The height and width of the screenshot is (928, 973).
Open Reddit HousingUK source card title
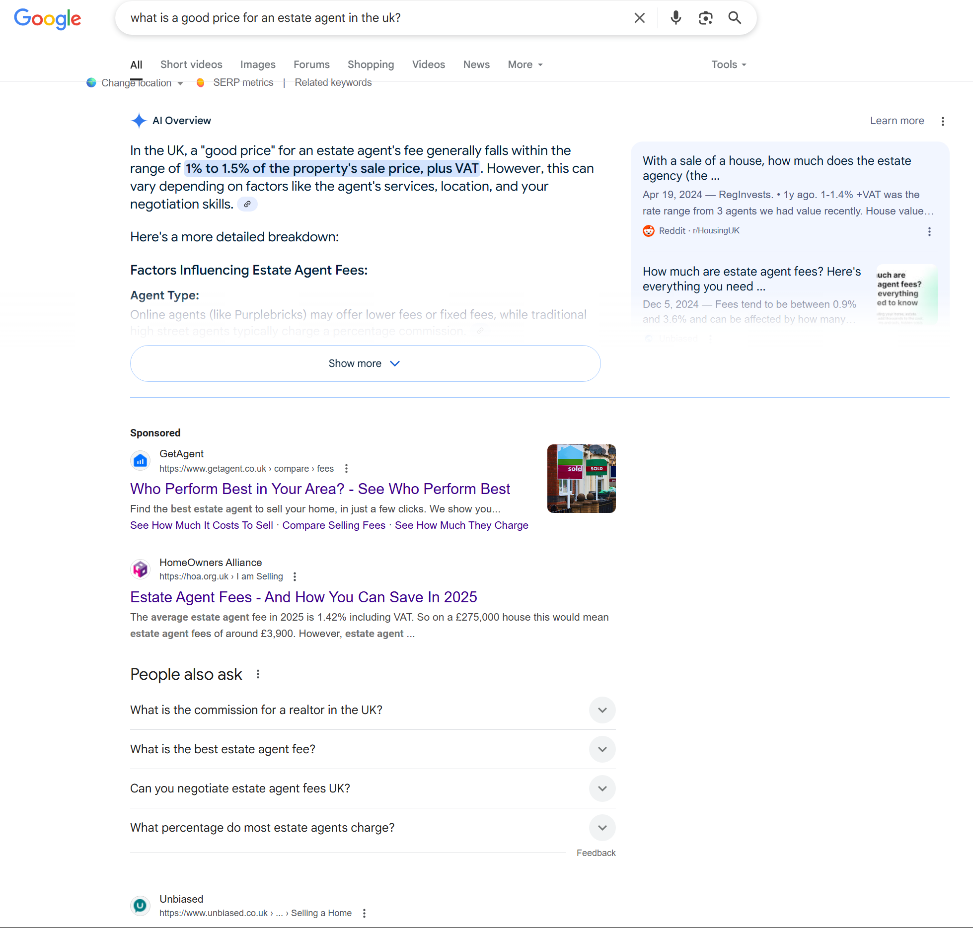[777, 168]
